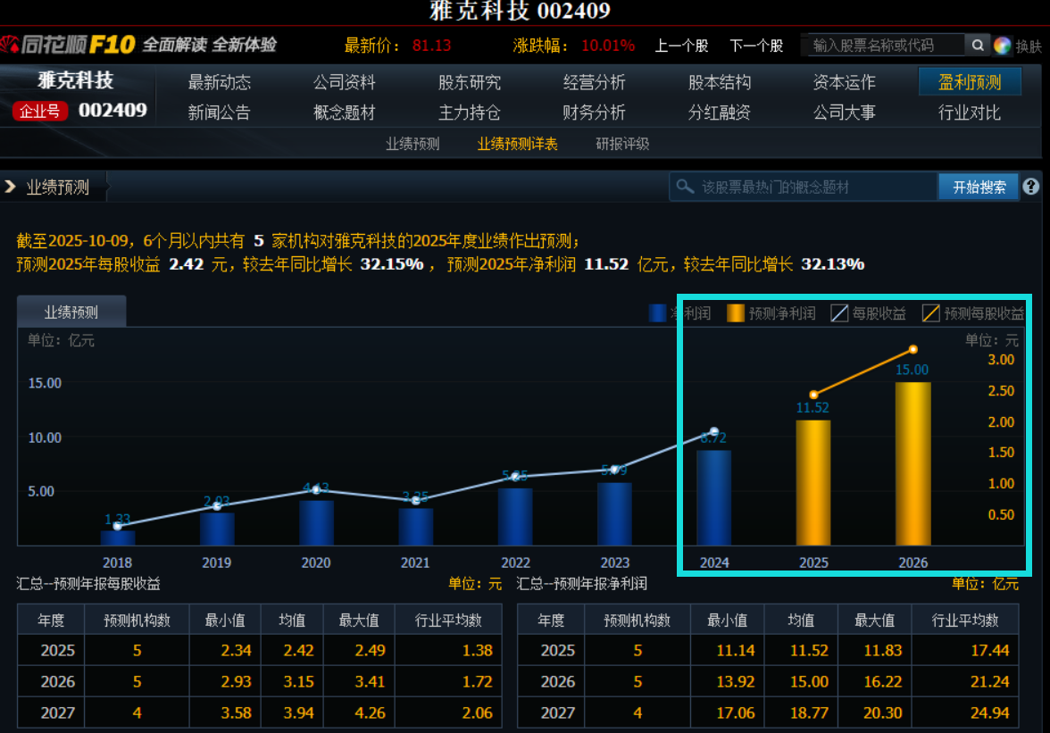Click the 4.26 maximum EPS cell
Viewport: 1050px width, 733px height.
(359, 713)
